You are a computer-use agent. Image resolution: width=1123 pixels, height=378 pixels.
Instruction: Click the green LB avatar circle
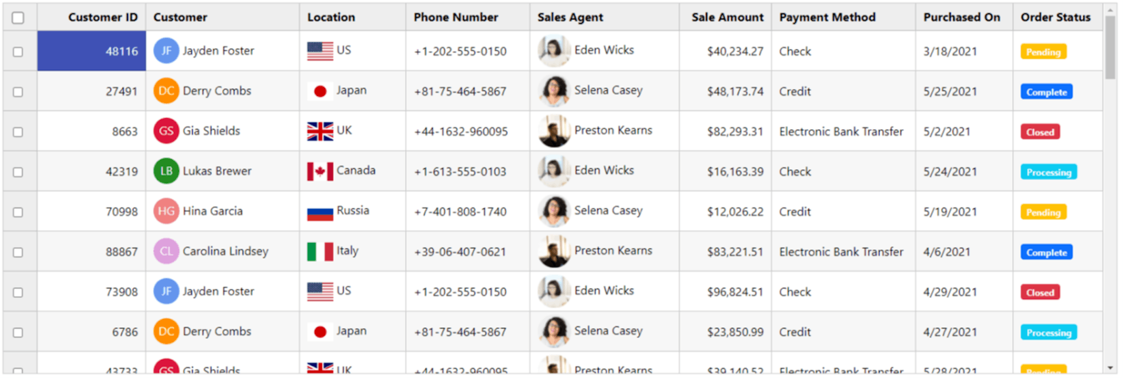pyautogui.click(x=166, y=171)
